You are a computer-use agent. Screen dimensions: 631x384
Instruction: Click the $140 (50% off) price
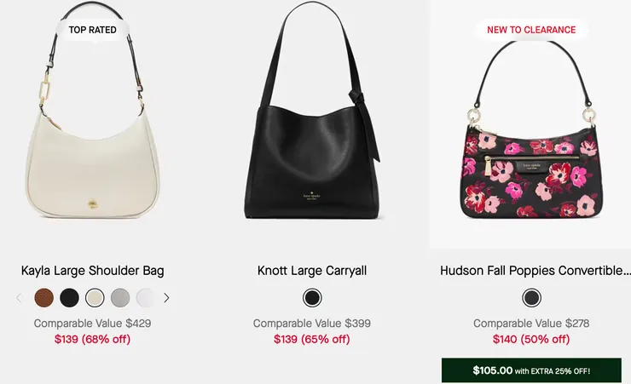pyautogui.click(x=531, y=340)
